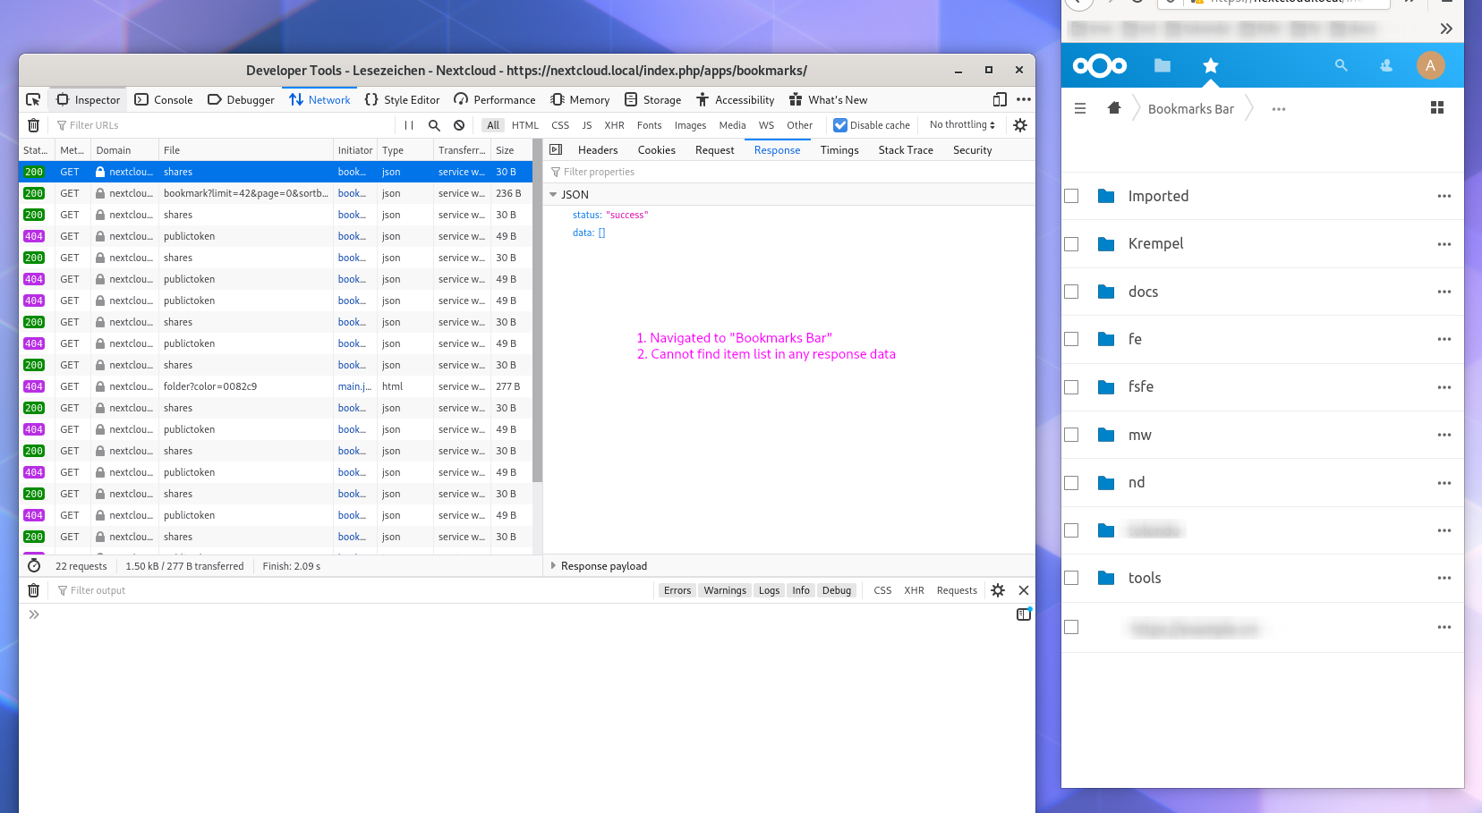Image resolution: width=1482 pixels, height=813 pixels.
Task: Click the Filter URLs input field
Action: point(224,125)
